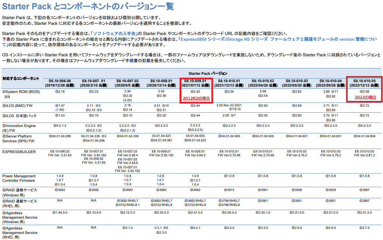Click the 対応するコンポーネント header cell
The height and width of the screenshot is (240, 383).
[x=21, y=78]
